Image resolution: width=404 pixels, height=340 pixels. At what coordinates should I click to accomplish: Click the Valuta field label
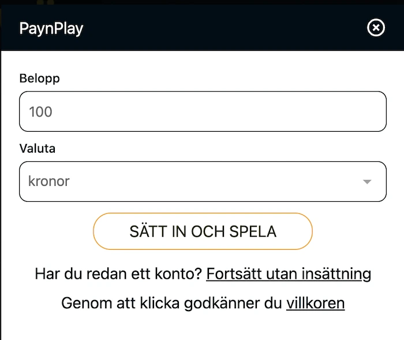point(38,148)
